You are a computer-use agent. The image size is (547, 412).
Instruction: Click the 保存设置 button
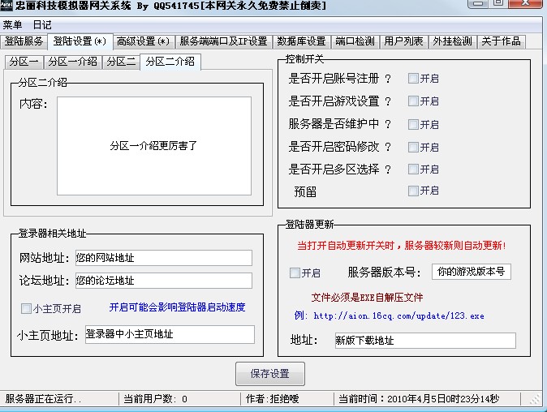270,374
